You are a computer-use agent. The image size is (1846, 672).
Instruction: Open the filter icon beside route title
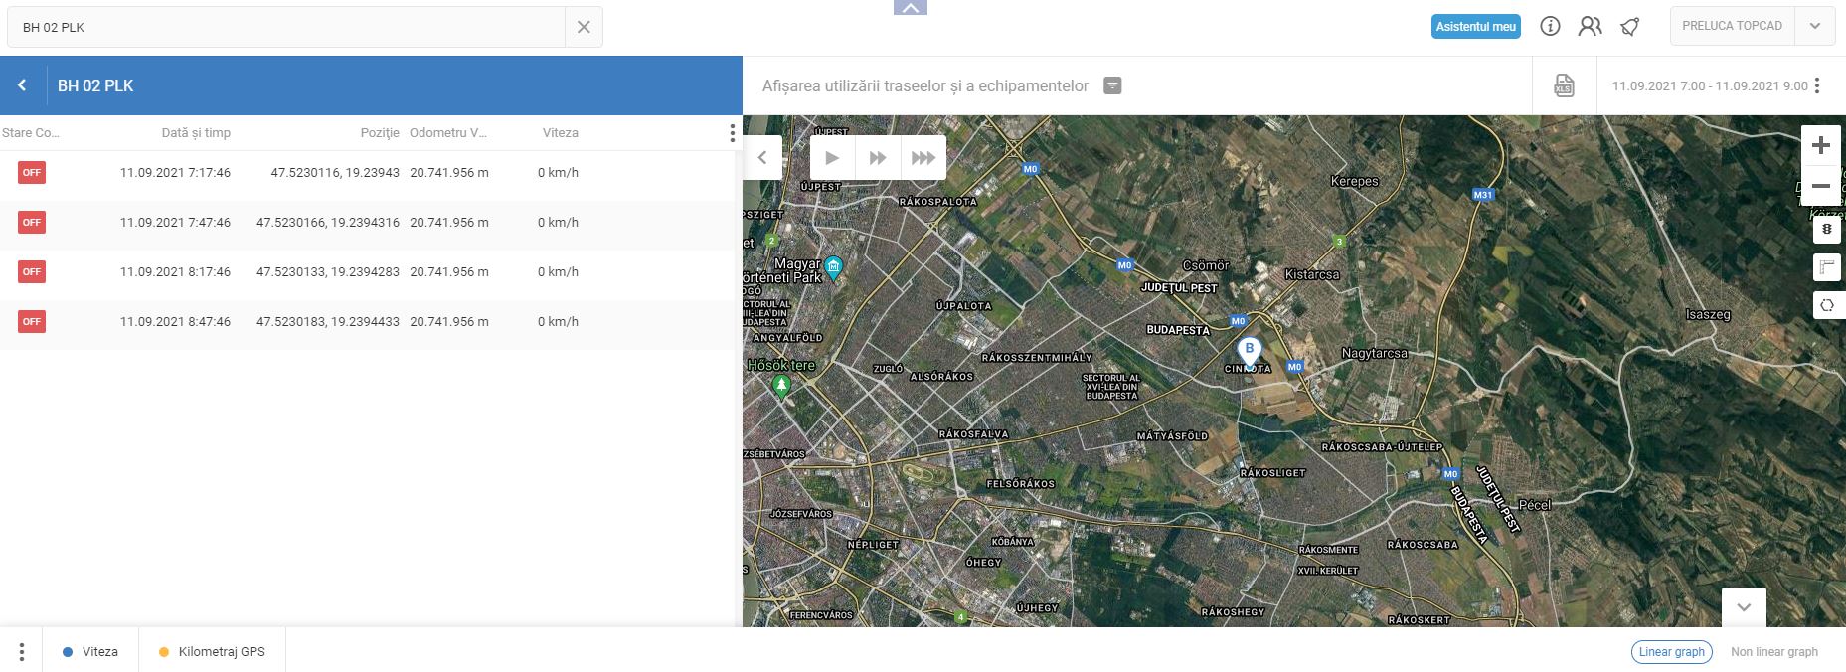click(1113, 85)
